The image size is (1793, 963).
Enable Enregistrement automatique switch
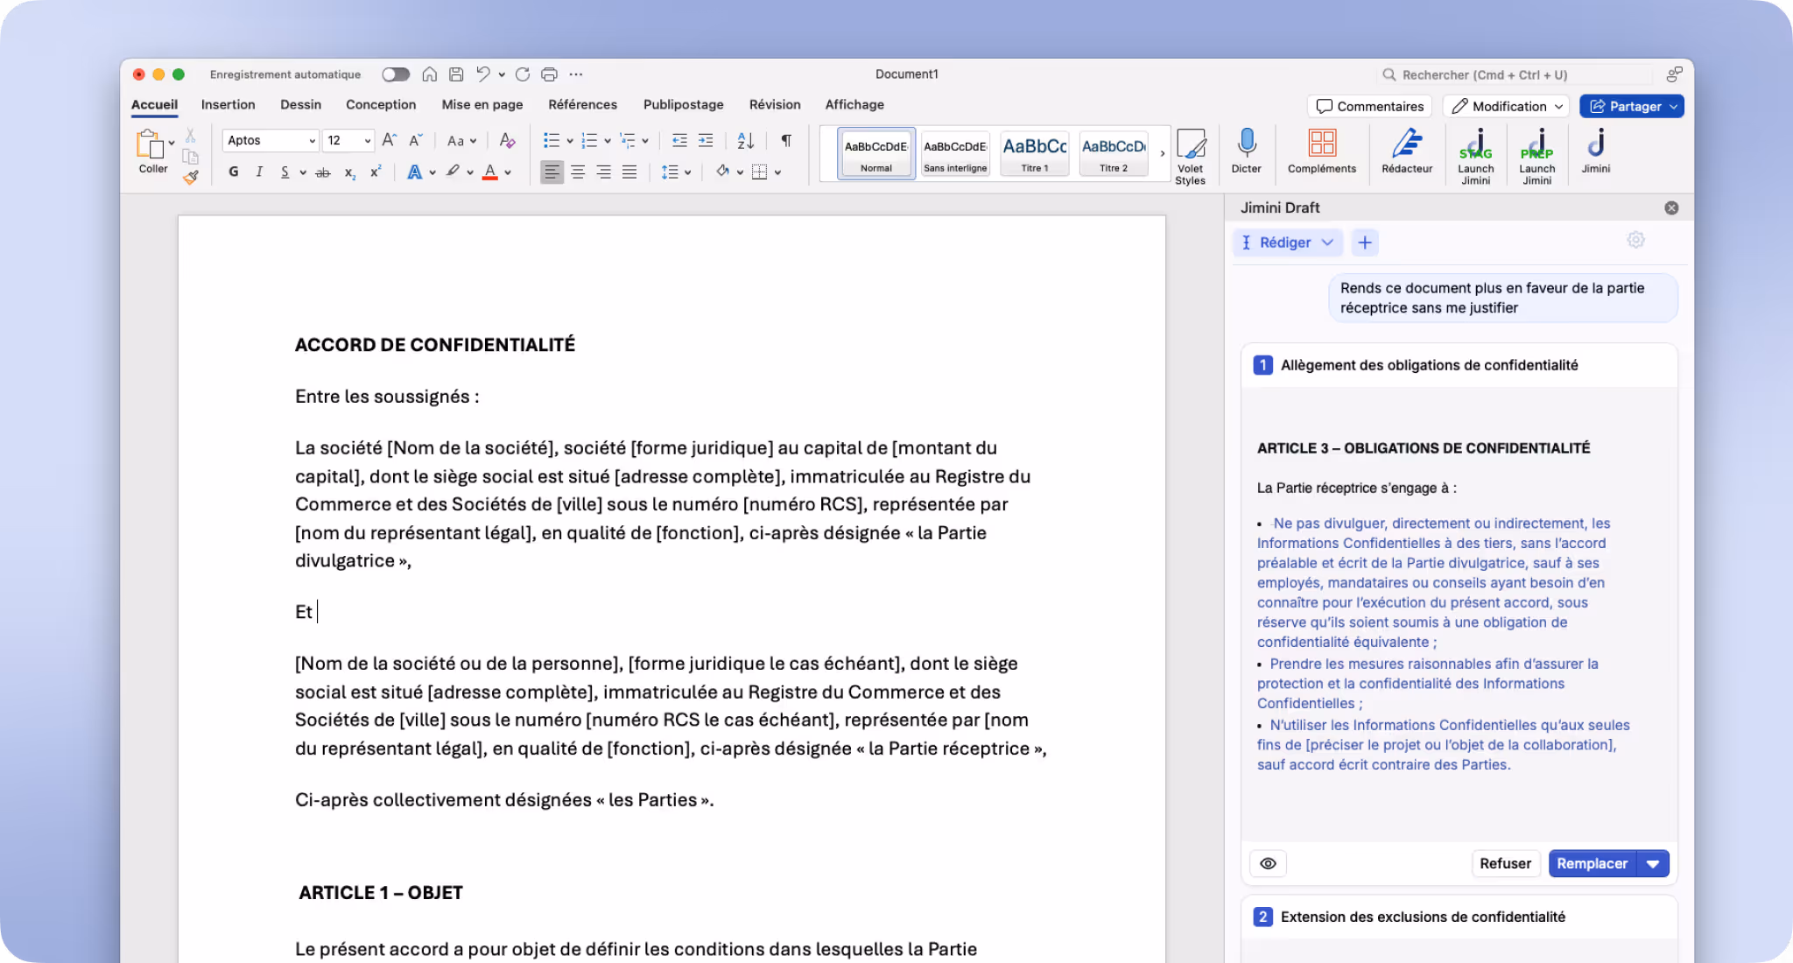pyautogui.click(x=395, y=74)
